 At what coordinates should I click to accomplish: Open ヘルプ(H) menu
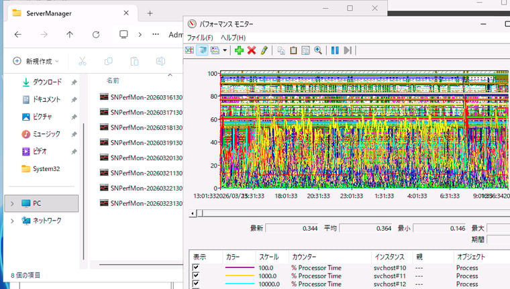pos(234,38)
